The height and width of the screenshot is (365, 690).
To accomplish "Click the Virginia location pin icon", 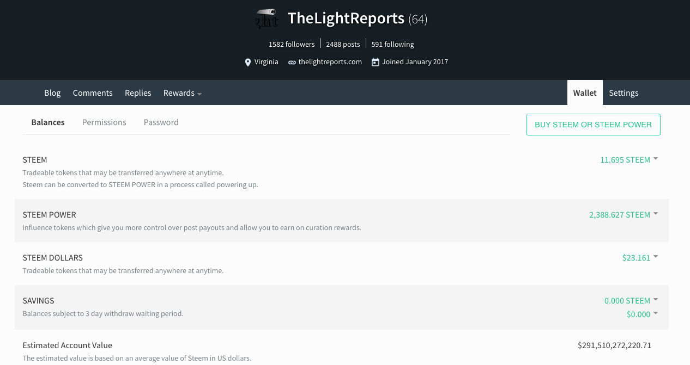I will pos(248,62).
